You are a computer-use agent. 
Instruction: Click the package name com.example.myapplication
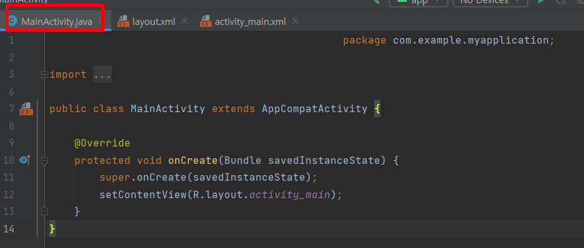coord(471,40)
